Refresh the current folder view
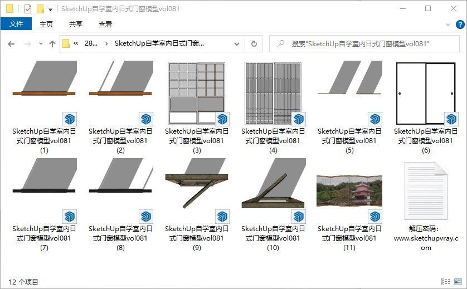 (254, 44)
